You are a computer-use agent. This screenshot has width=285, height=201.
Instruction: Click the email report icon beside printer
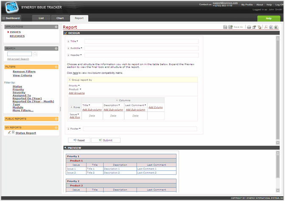coord(254,27)
